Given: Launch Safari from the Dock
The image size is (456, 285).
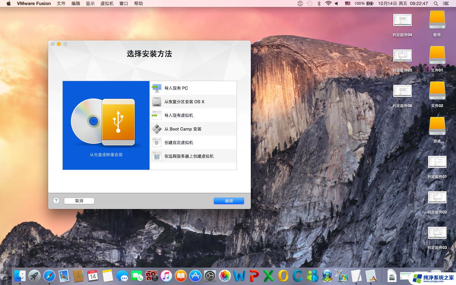Looking at the screenshot, I should click(x=49, y=276).
